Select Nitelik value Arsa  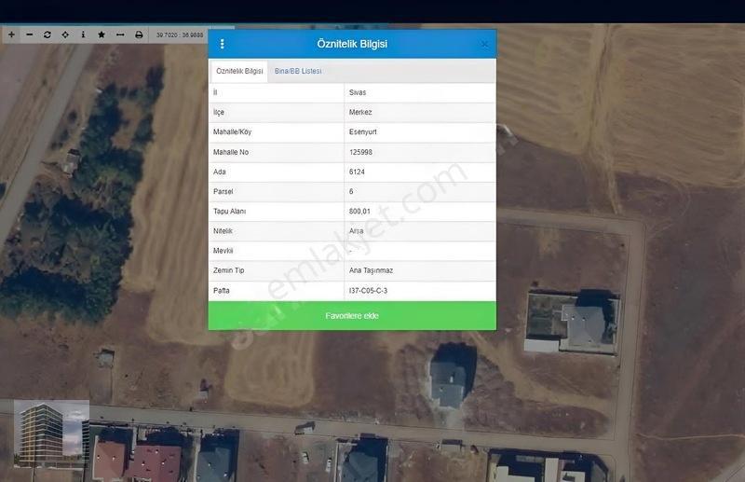[357, 231]
